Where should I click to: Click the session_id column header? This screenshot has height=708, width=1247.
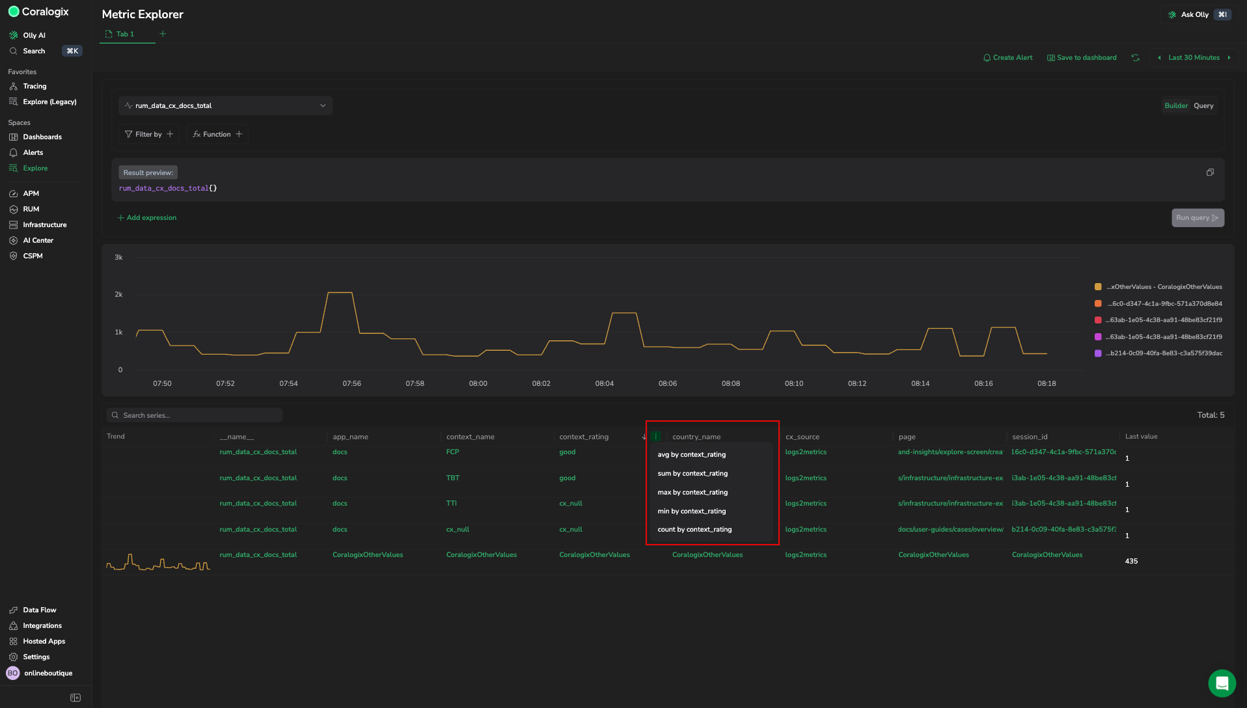[x=1030, y=437]
